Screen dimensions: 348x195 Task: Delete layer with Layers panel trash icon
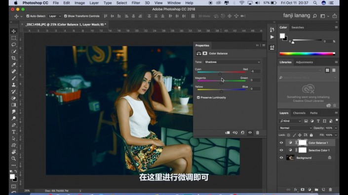tap(330, 190)
